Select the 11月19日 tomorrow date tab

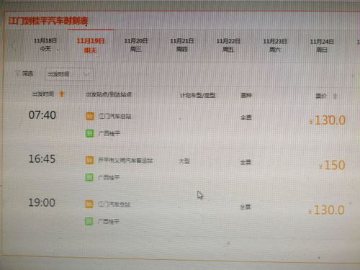click(x=91, y=45)
